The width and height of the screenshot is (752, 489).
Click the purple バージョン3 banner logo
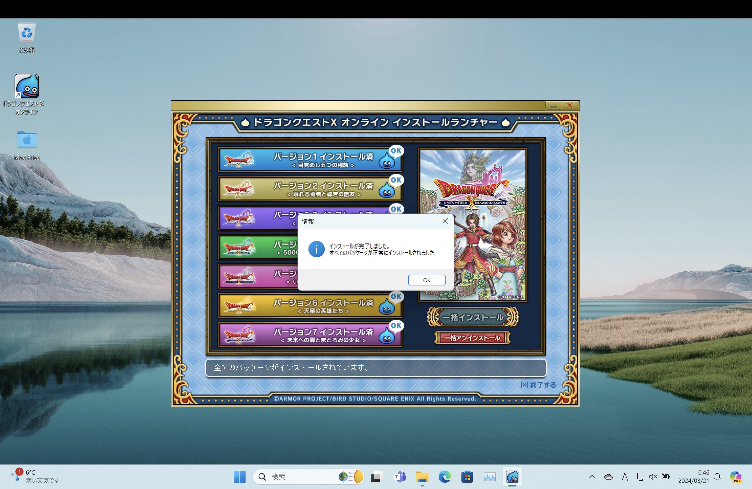tap(239, 218)
